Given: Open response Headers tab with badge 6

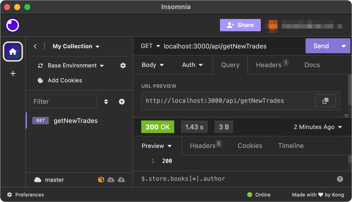Looking at the screenshot, I should pos(206,145).
